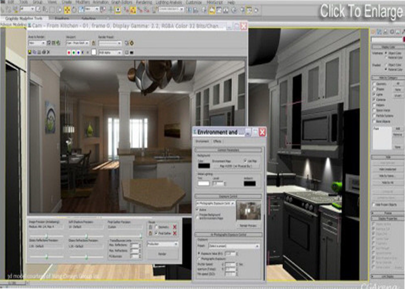Open the Motion command panel tab icon

point(392,32)
